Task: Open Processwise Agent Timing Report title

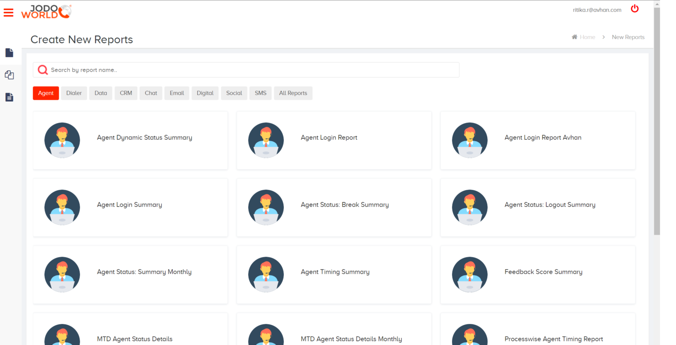Action: click(x=554, y=339)
